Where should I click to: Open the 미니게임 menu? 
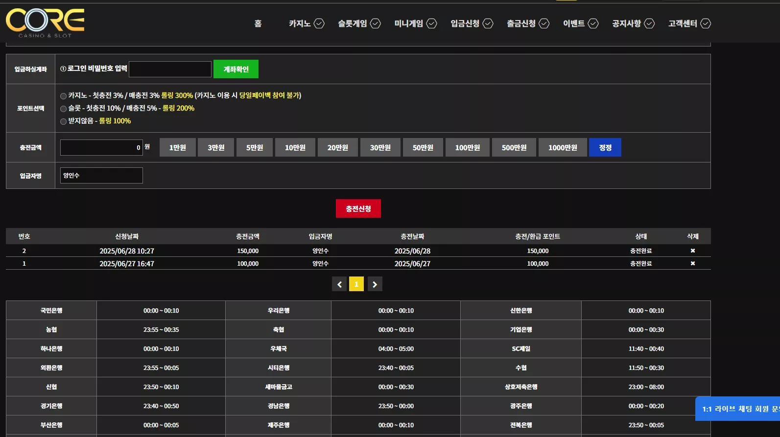tap(409, 23)
